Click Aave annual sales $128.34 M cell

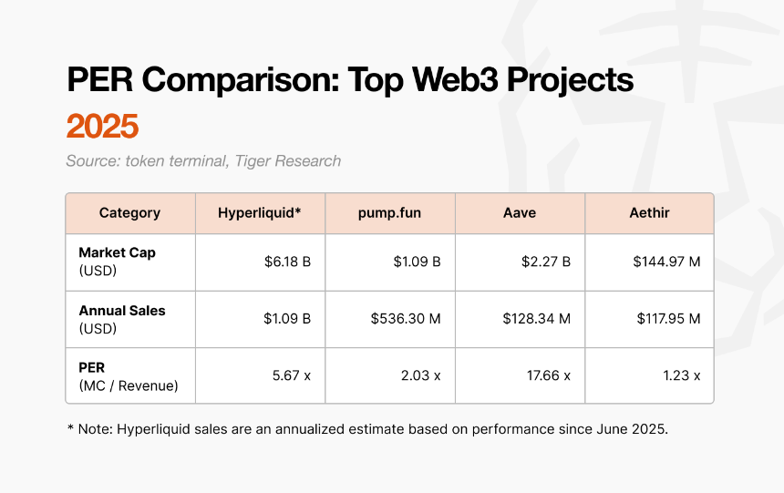[520, 319]
